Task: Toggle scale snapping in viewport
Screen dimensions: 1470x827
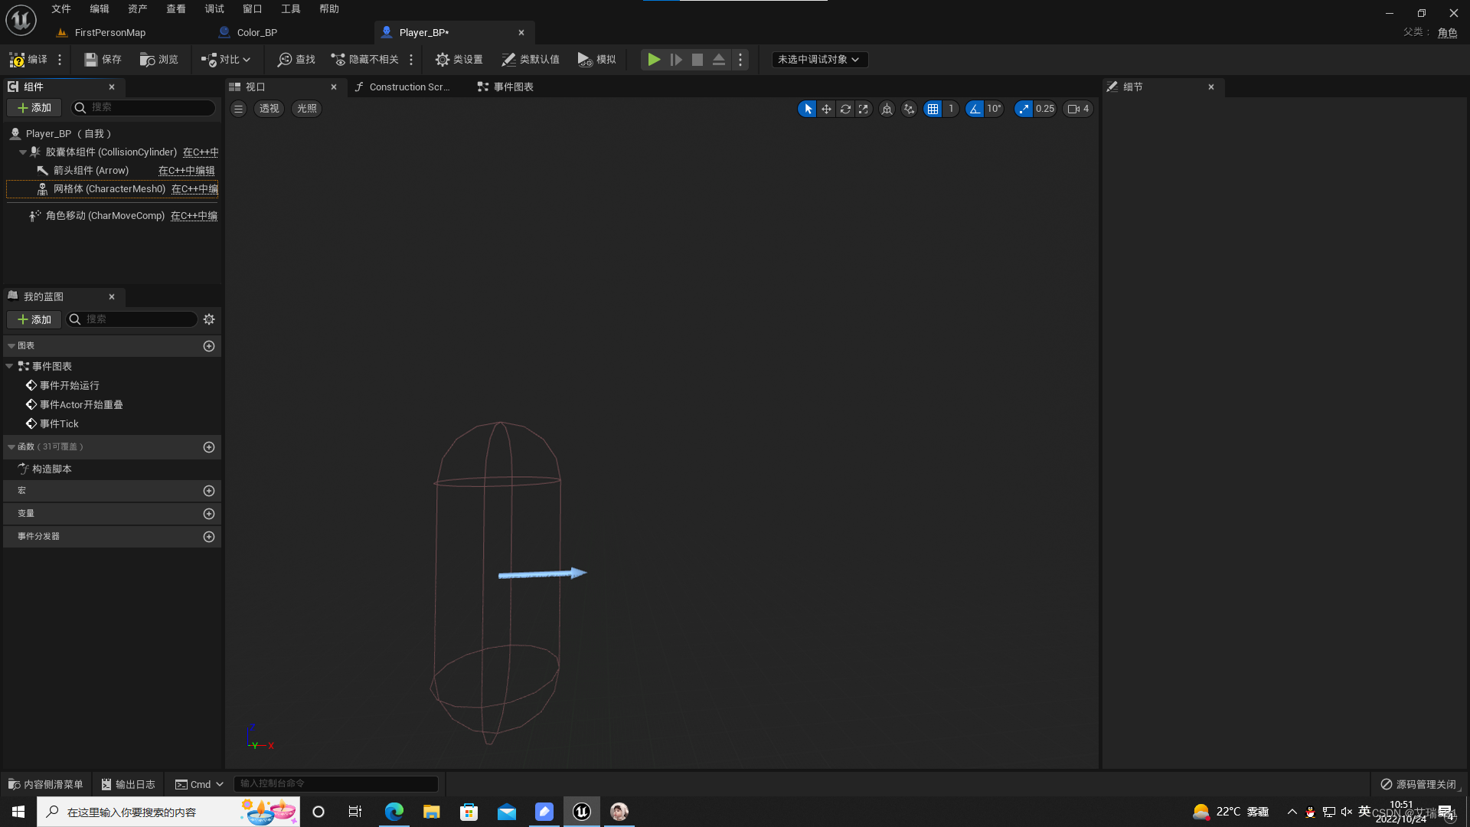Action: pyautogui.click(x=1024, y=109)
